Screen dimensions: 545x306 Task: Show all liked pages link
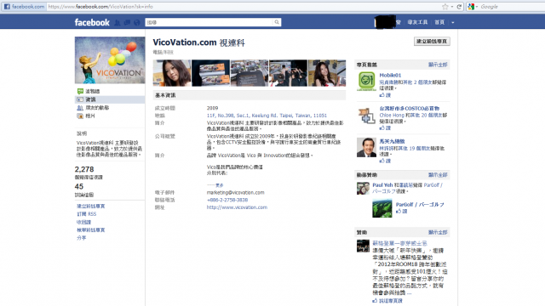click(x=438, y=65)
